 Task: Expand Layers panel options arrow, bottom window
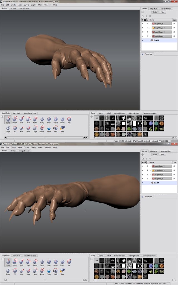coord(143,155)
